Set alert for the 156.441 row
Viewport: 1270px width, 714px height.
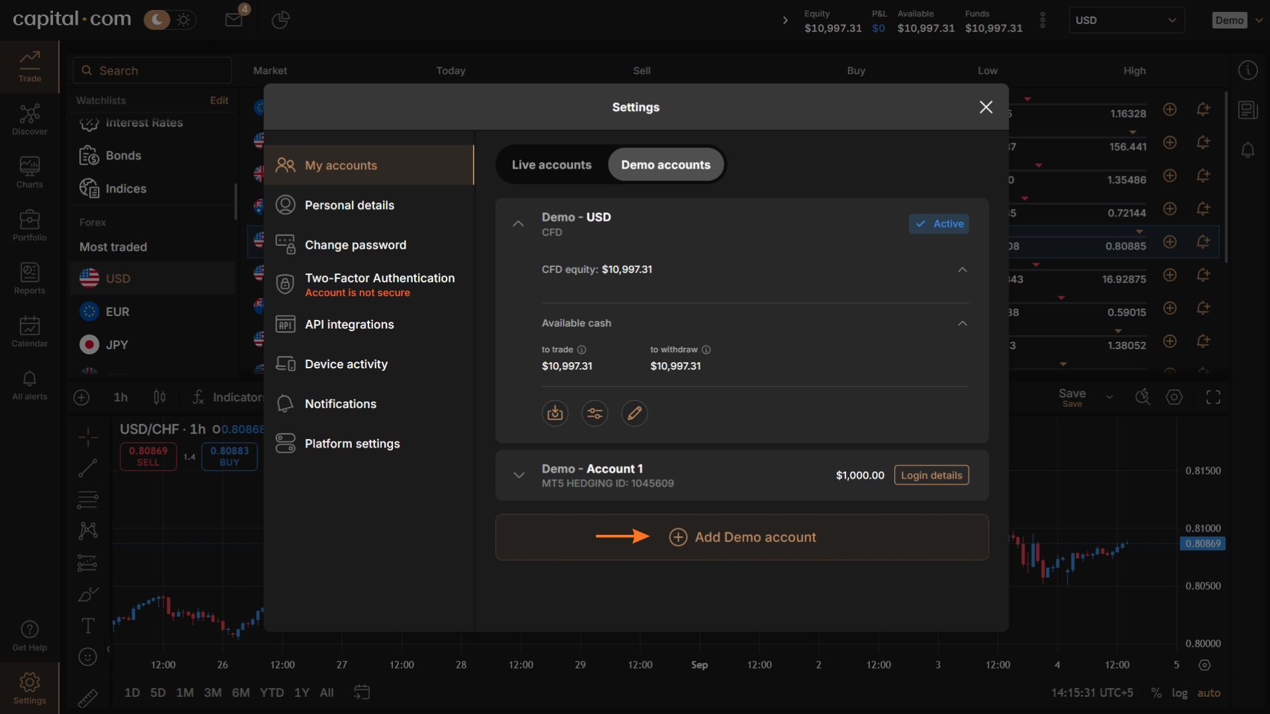1203,142
